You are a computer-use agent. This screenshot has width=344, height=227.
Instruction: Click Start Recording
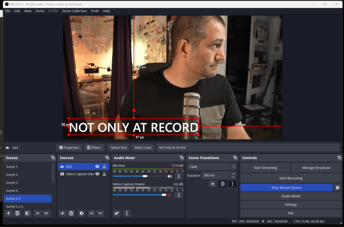291,178
